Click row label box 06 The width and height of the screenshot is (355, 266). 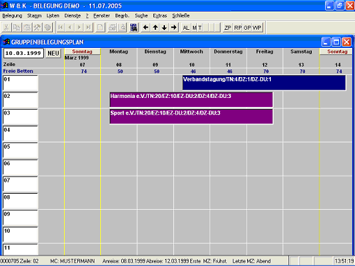tap(20, 167)
